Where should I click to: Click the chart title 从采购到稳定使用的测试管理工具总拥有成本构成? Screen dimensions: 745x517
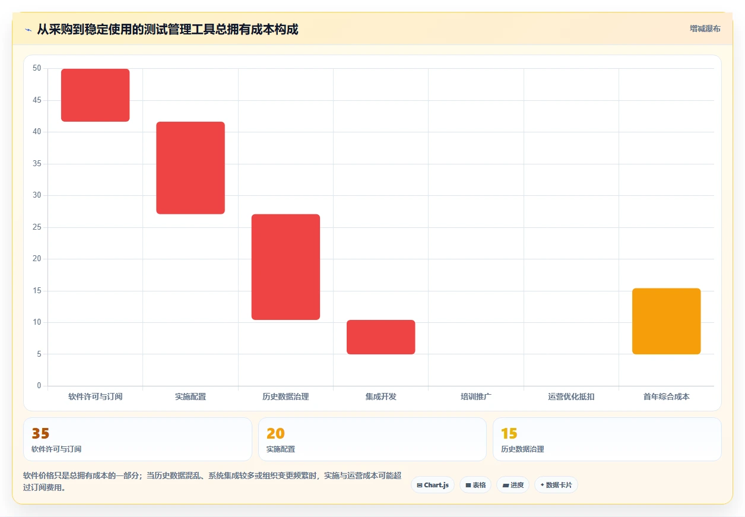[167, 29]
